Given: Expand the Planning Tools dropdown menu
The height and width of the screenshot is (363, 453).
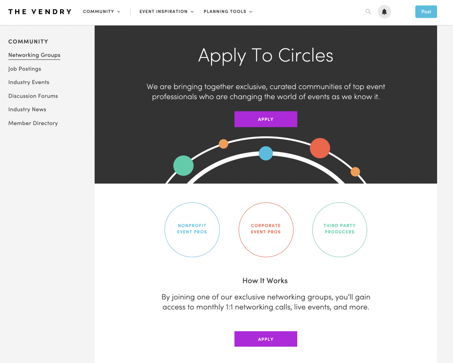Looking at the screenshot, I should [228, 11].
